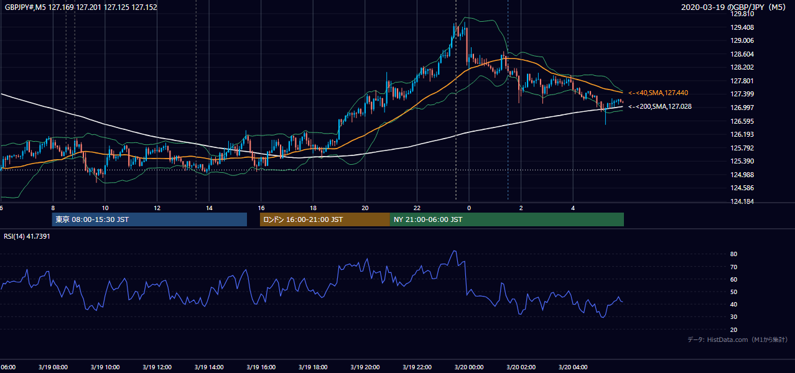The image size is (795, 373).
Task: Click the bottom time label 3/19 16:00
Action: (261, 367)
